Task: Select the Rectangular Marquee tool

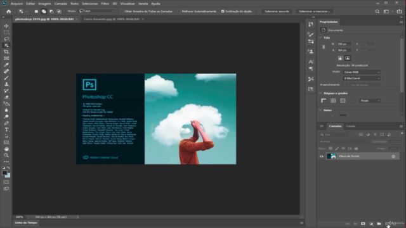Action: coord(6,32)
